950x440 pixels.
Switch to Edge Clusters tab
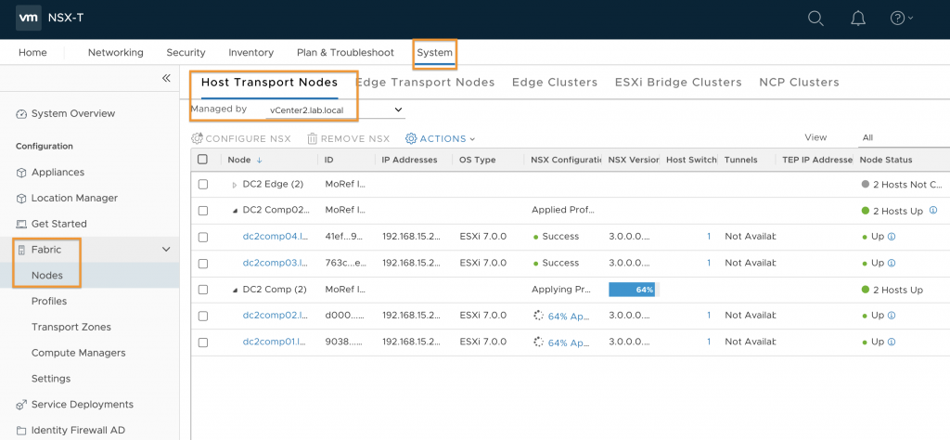click(x=555, y=83)
